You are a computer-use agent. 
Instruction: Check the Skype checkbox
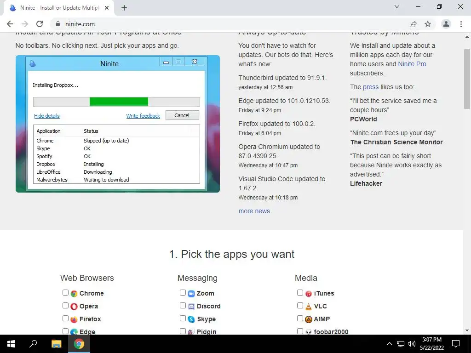click(x=183, y=319)
